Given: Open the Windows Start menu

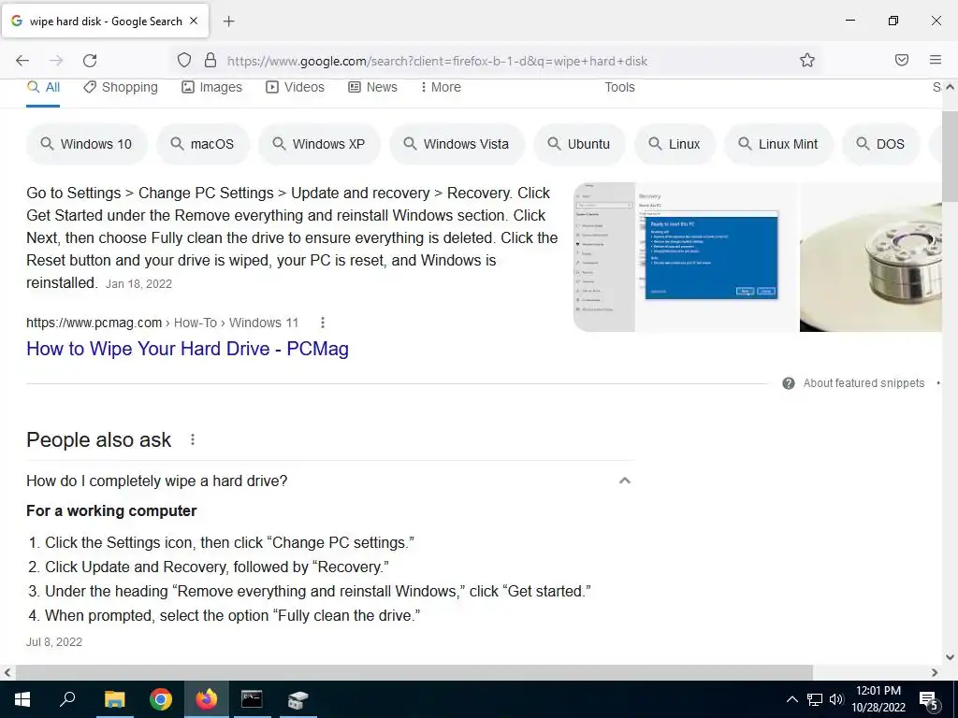Looking at the screenshot, I should (x=22, y=699).
